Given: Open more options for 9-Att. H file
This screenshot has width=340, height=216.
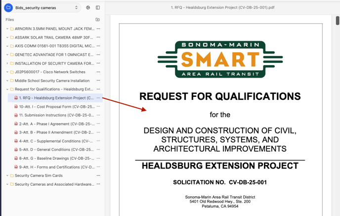Looking at the screenshot, I should [98, 167].
